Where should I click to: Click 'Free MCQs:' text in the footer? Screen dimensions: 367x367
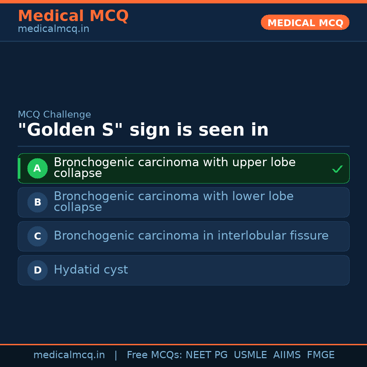tap(155, 355)
